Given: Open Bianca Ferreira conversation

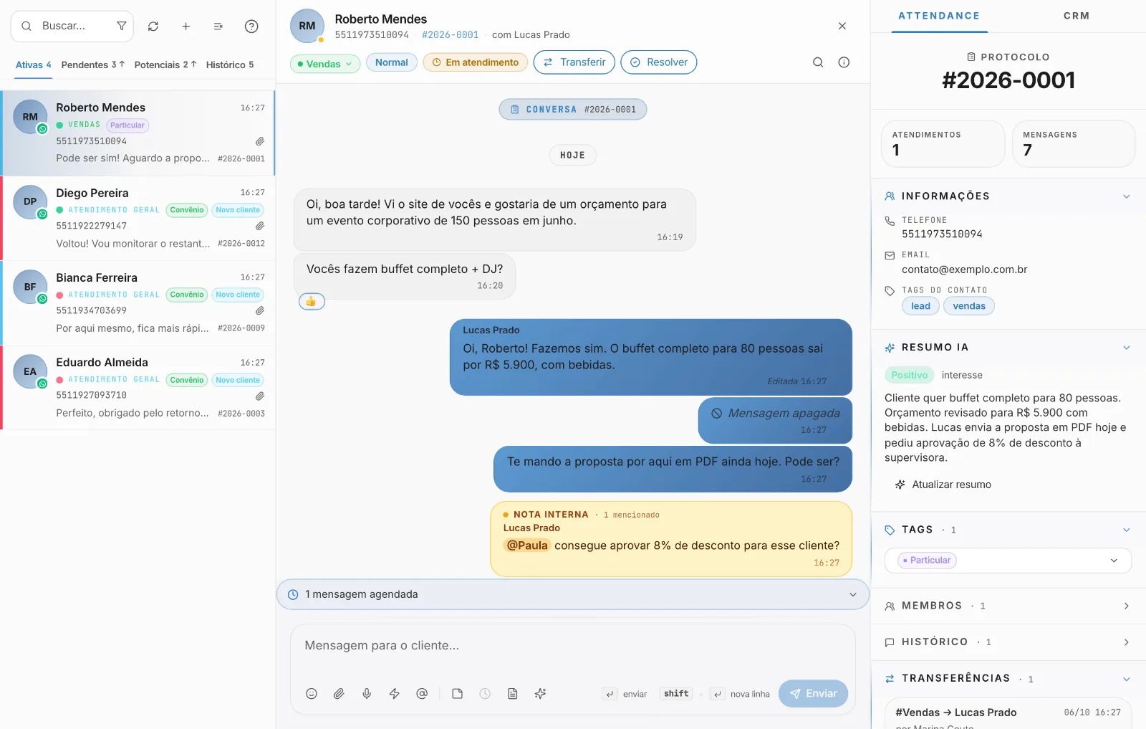Looking at the screenshot, I should coord(139,302).
